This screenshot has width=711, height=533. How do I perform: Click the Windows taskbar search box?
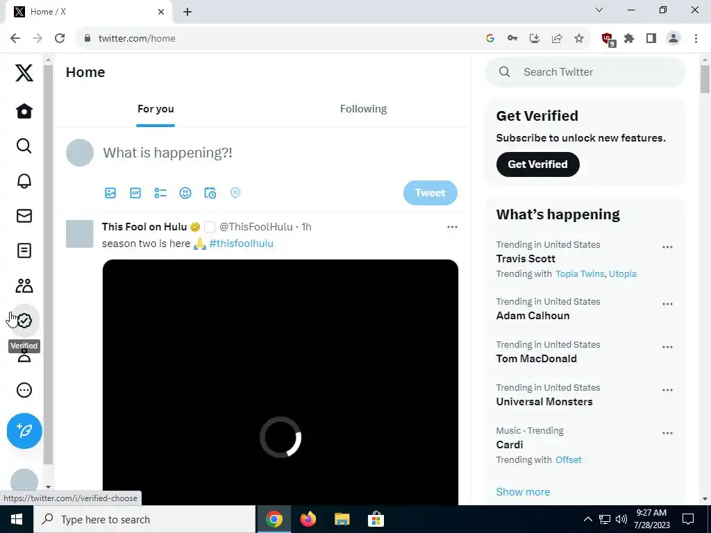point(144,519)
